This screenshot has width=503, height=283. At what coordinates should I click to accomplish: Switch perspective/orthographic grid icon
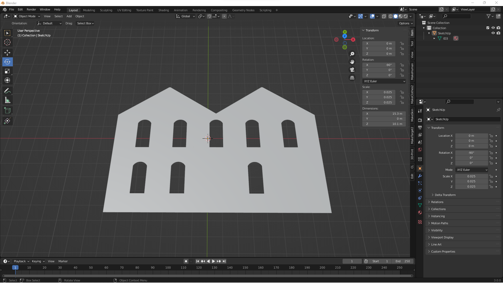[352, 78]
